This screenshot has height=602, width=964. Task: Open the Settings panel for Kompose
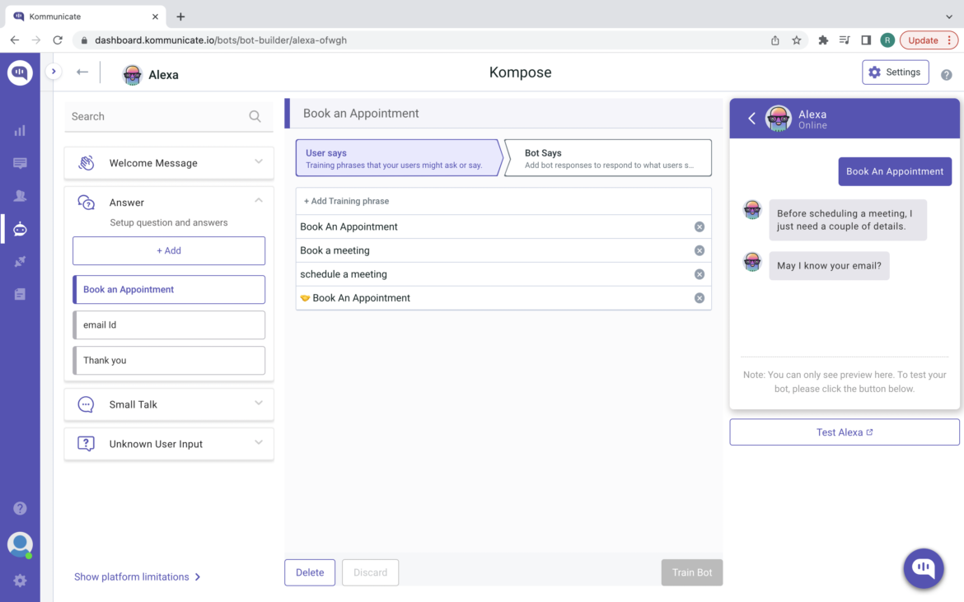[895, 72]
